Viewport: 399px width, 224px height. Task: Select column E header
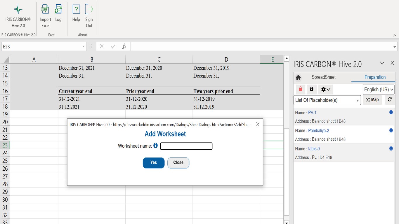[x=272, y=60]
